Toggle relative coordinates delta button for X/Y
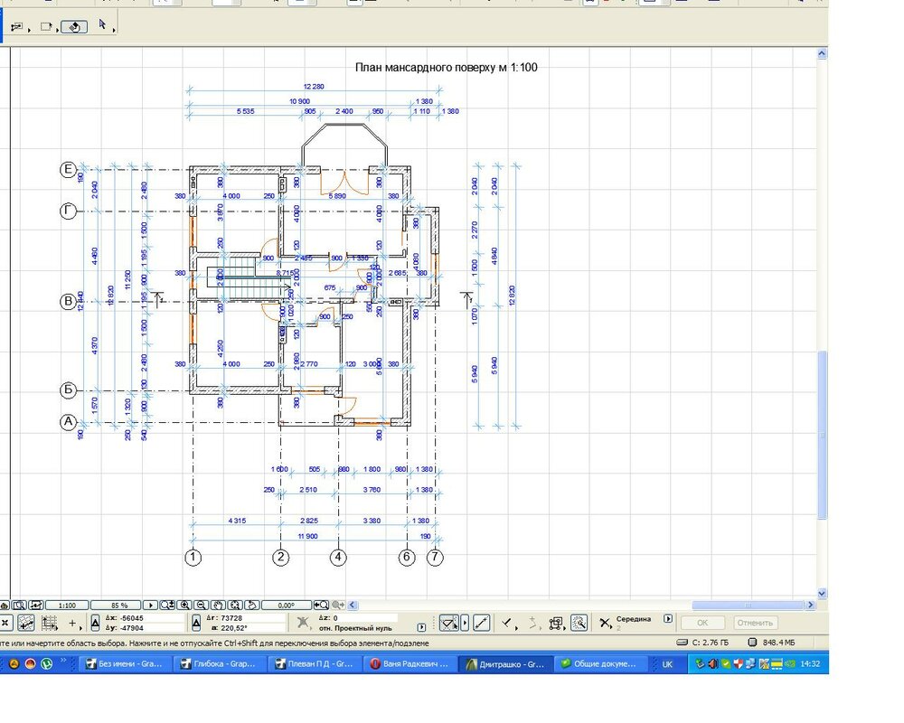904x723 pixels. tap(96, 623)
